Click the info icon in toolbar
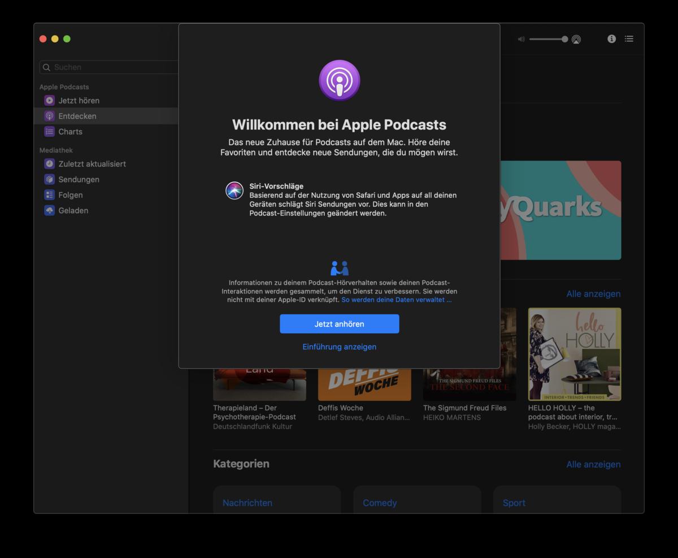The image size is (678, 558). pos(611,39)
